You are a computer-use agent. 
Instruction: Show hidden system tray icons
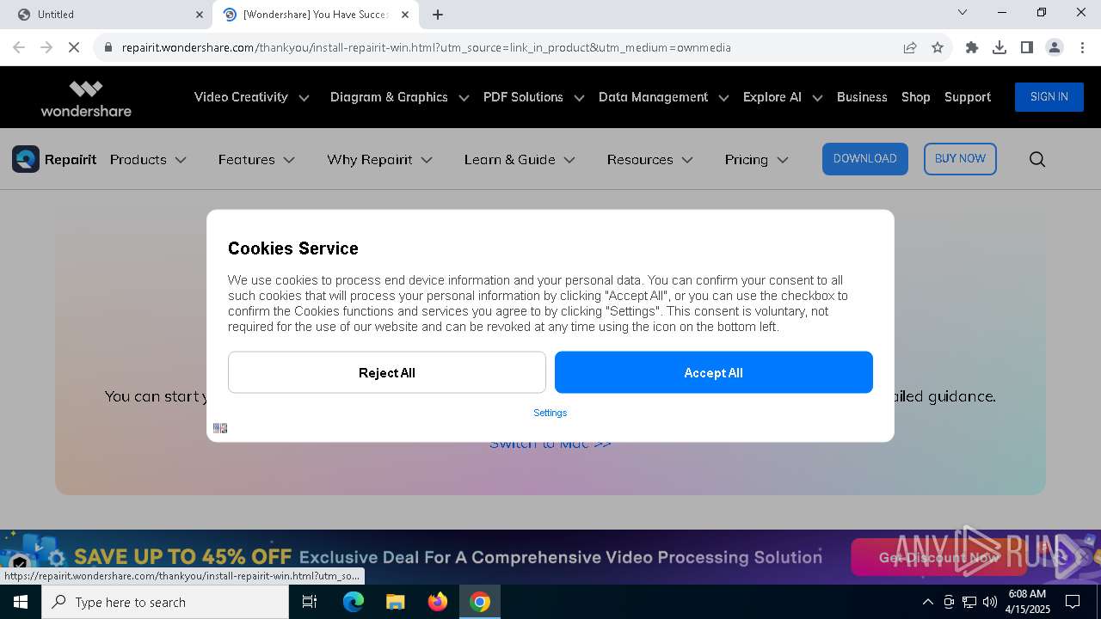click(x=927, y=602)
